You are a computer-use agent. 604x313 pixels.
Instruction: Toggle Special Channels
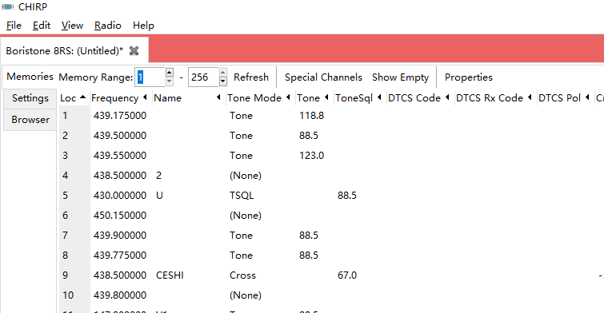point(323,77)
